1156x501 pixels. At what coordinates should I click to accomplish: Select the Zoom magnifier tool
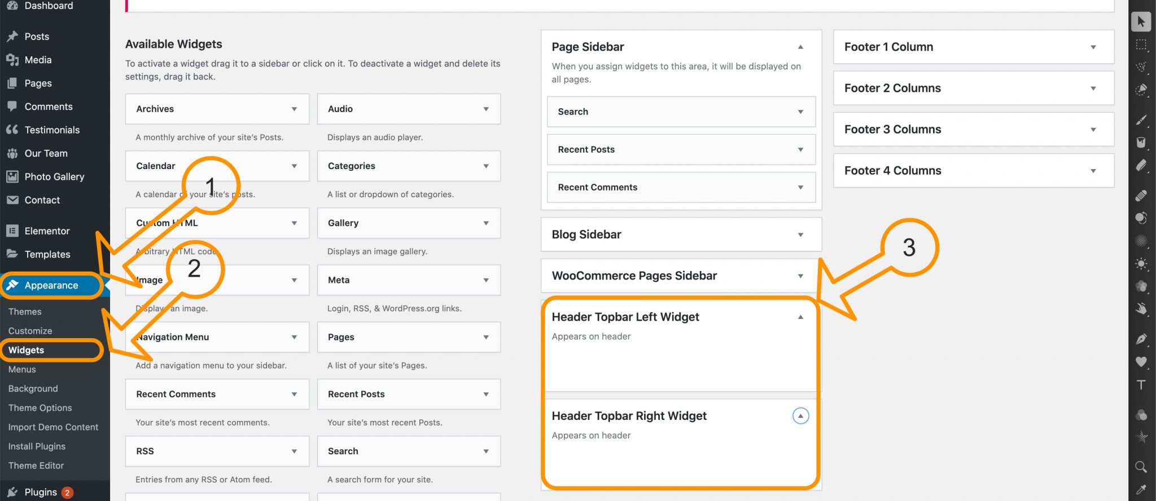[1141, 467]
